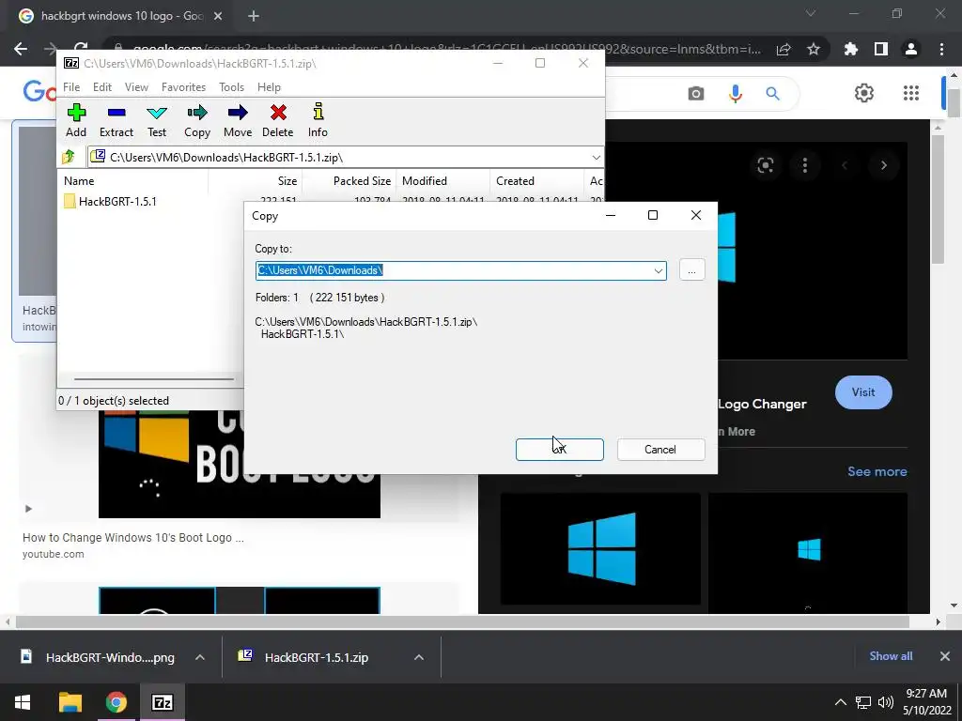Go to next image with right chevron
Screen dimensions: 962x721
coord(883,165)
